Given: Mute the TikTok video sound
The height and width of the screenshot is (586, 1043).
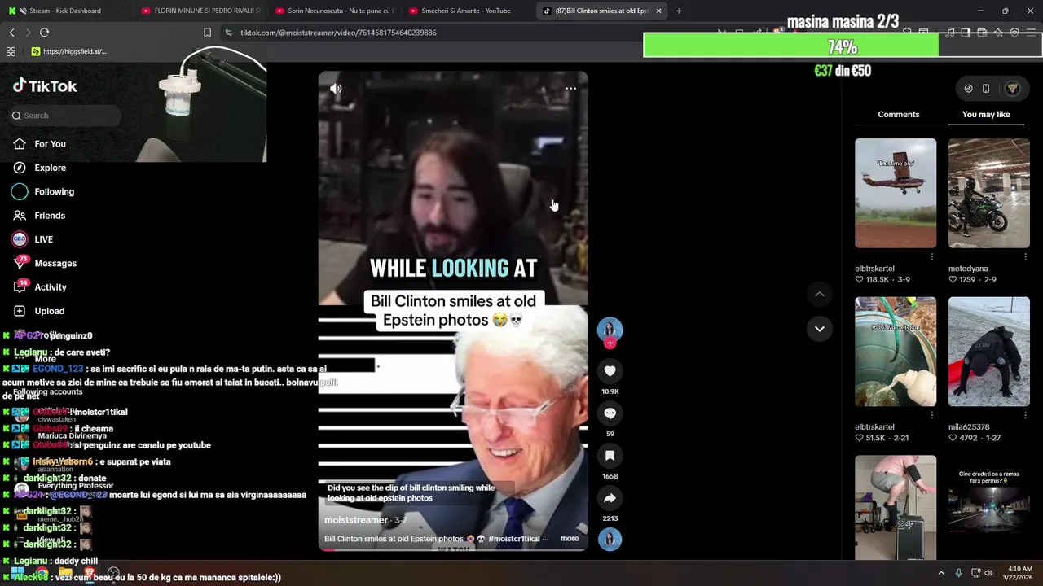Looking at the screenshot, I should point(336,89).
